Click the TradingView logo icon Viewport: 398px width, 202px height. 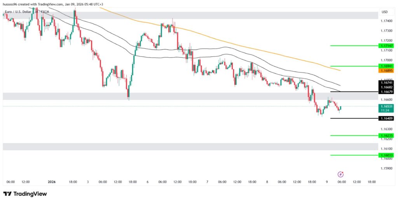pos(7,194)
